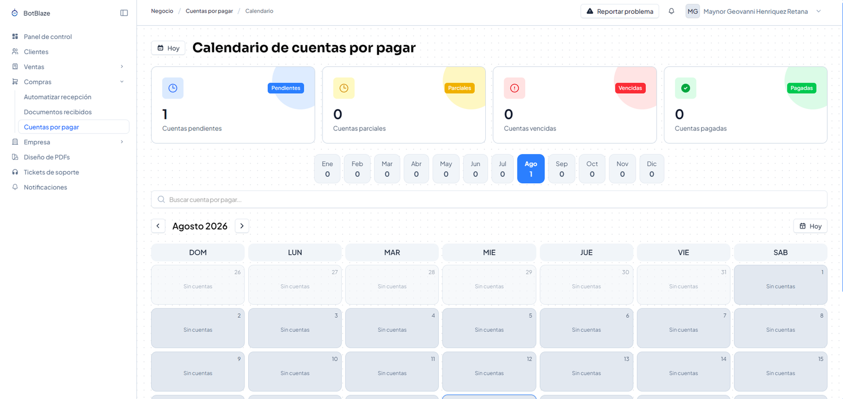The image size is (843, 399).
Task: Click the sidebar Notificaciones bell icon
Action: (x=15, y=187)
